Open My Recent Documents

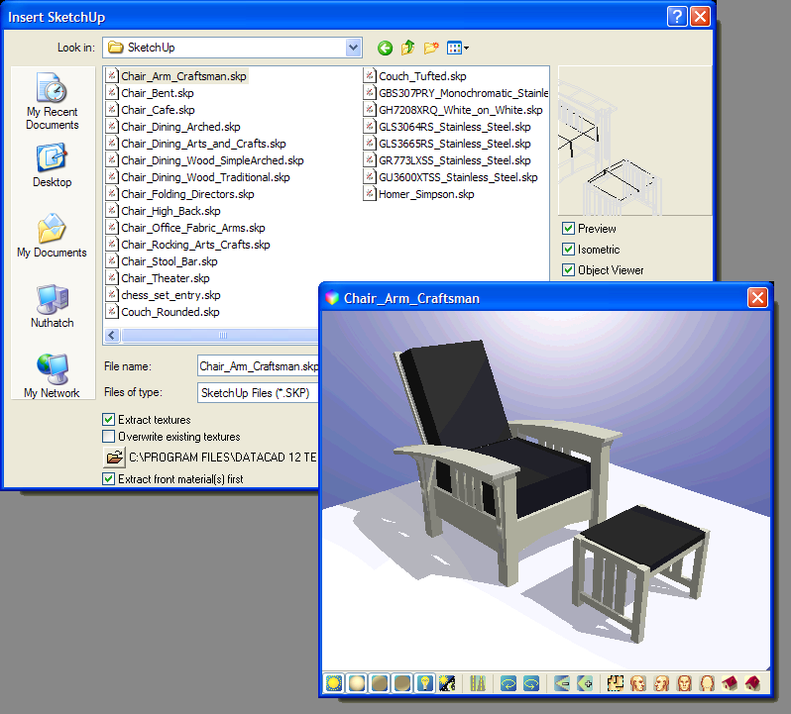[52, 101]
